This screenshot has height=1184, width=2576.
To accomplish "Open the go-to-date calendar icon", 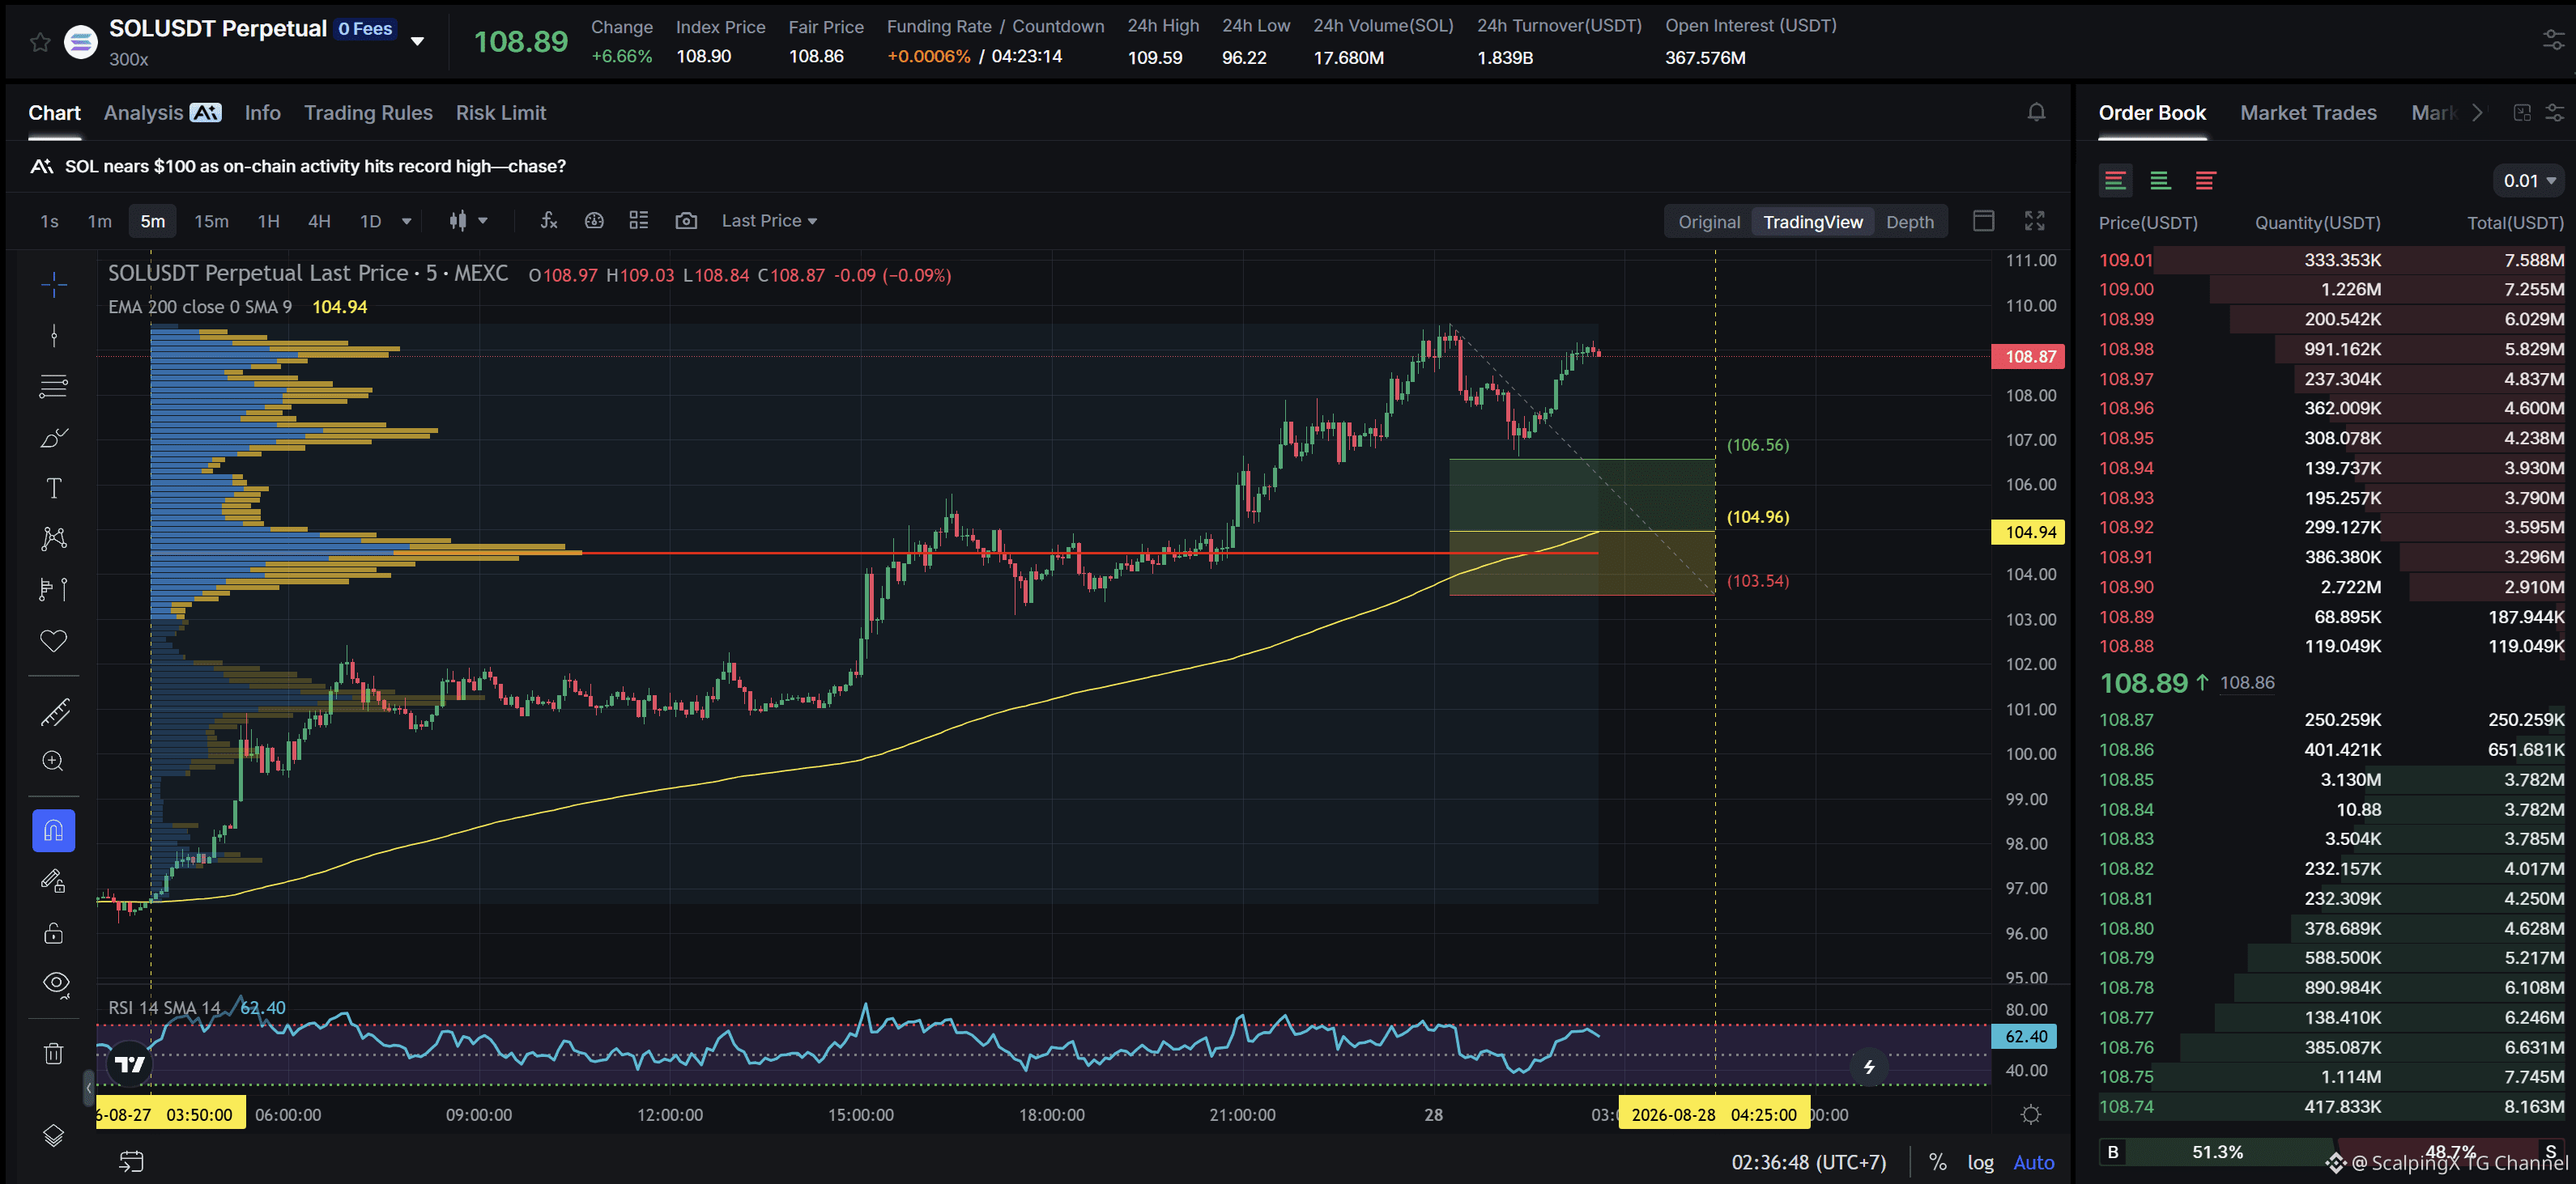I will click(x=132, y=1161).
